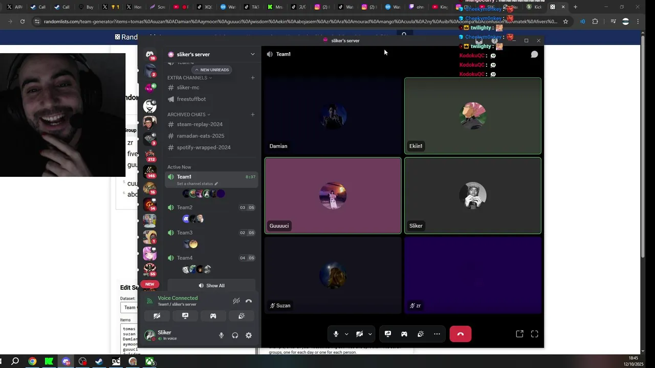
Task: Edit channel status under Team1
Action: [197, 183]
